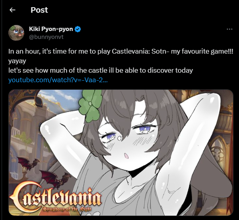Click the Castlevania logo in the thumbnail
Viewport: 239px width, 220px height.
[x=55, y=198]
